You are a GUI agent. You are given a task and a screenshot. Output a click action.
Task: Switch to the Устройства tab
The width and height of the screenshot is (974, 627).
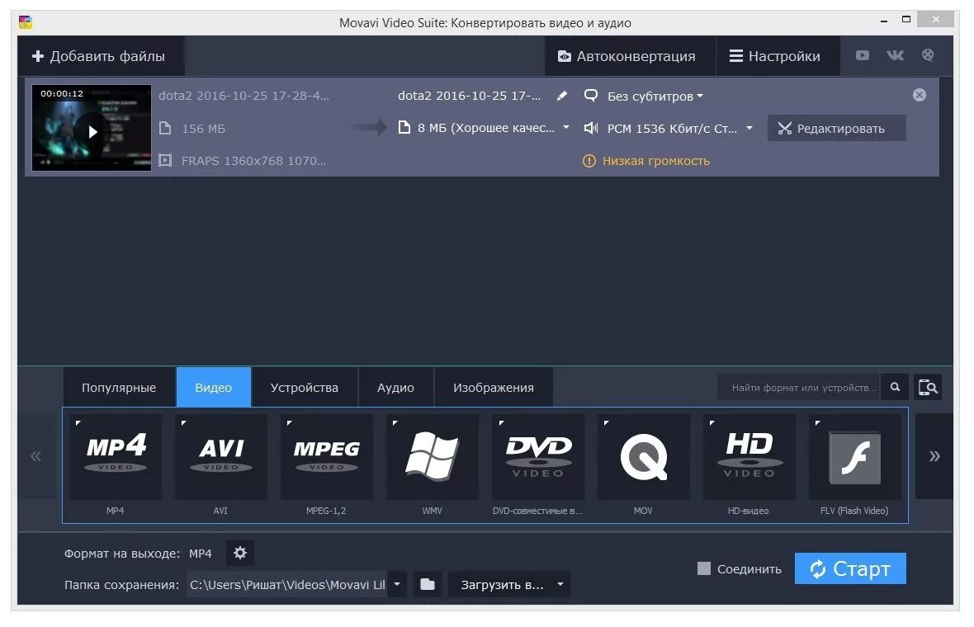coord(305,388)
